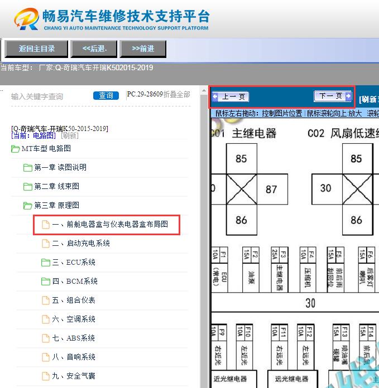Click the F3 25A 主继电器 fuse

coord(280,269)
